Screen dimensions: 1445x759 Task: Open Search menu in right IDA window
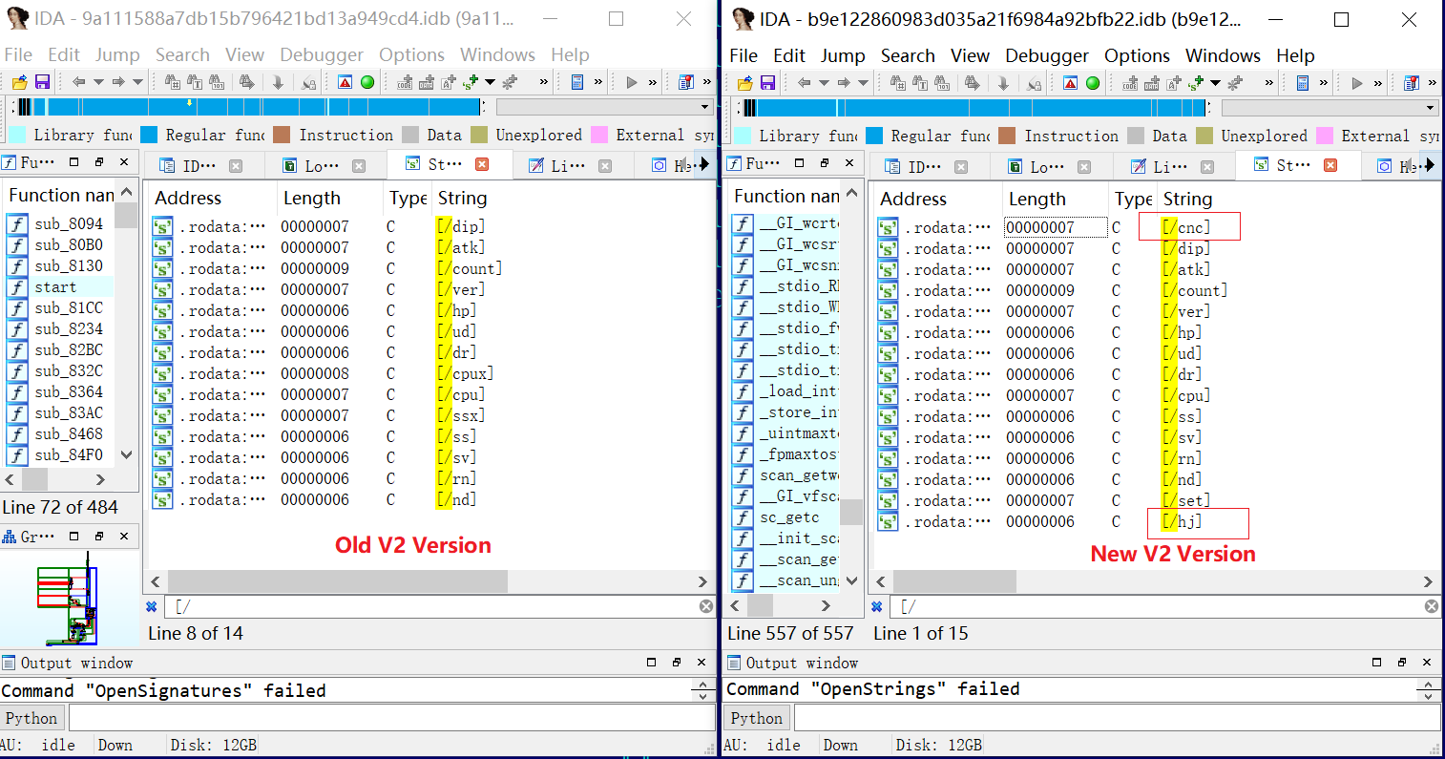point(908,55)
